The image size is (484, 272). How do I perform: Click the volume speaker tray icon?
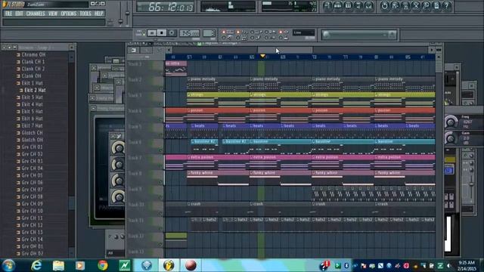point(448,265)
